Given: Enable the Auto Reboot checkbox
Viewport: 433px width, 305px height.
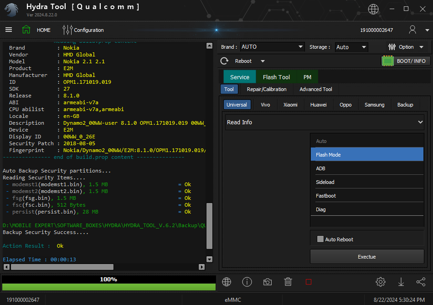Looking at the screenshot, I should 320,239.
